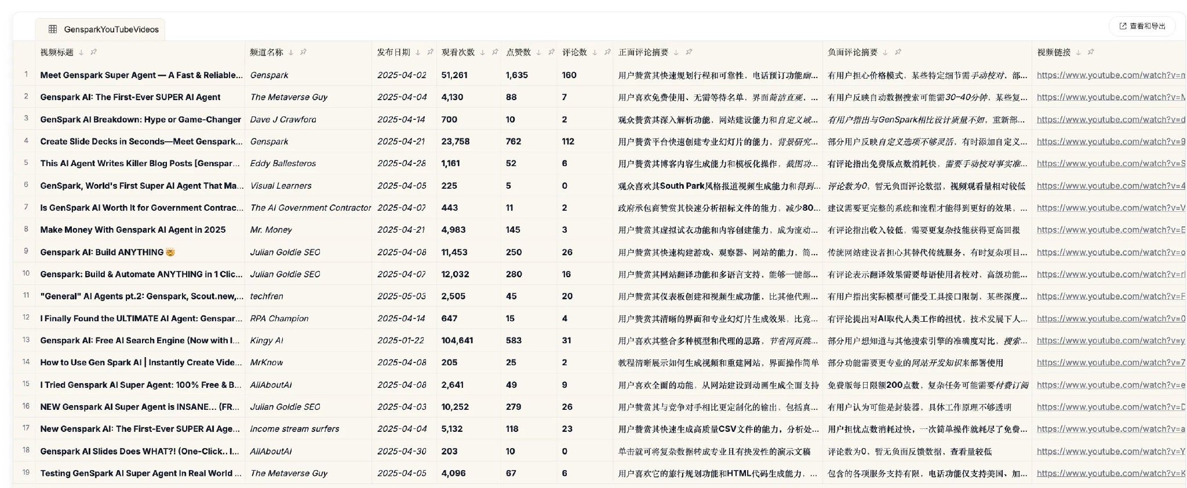Click 负面评论摘要 column header

(x=853, y=52)
